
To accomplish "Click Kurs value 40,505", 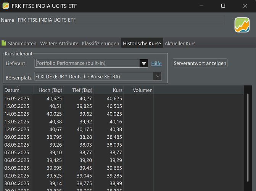I will [x=114, y=106].
